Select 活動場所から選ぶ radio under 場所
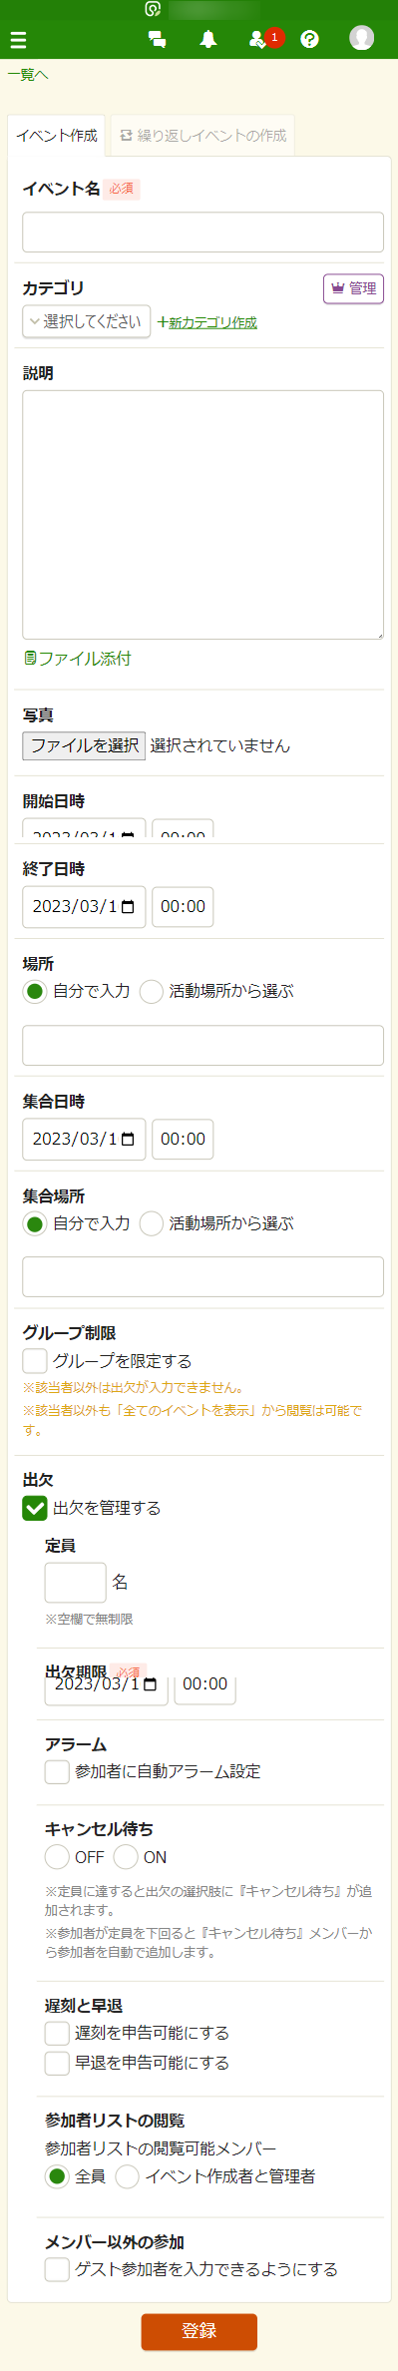 coord(152,992)
